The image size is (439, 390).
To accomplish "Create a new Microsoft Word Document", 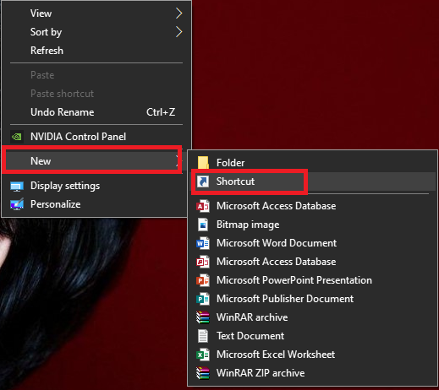I will click(312, 243).
